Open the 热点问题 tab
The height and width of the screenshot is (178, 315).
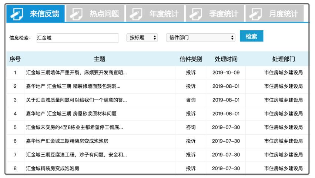coord(95,13)
